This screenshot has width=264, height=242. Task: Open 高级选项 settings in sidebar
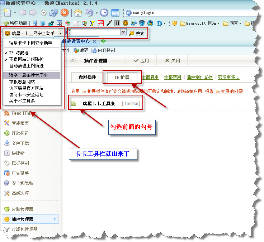(x=16, y=193)
